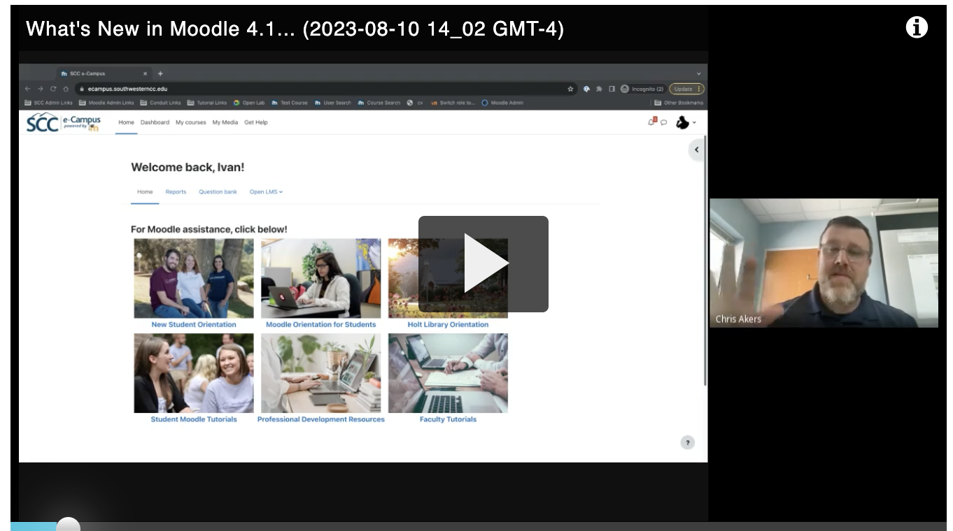Open the New Student Orientation link
The image size is (953, 531).
pyautogui.click(x=194, y=324)
